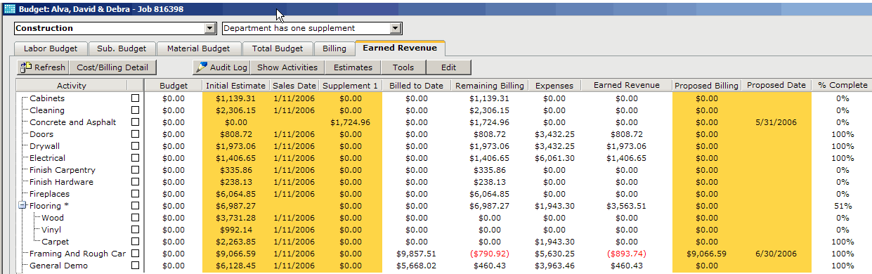Click Cabinets initial estimate $1,139.31

point(235,98)
